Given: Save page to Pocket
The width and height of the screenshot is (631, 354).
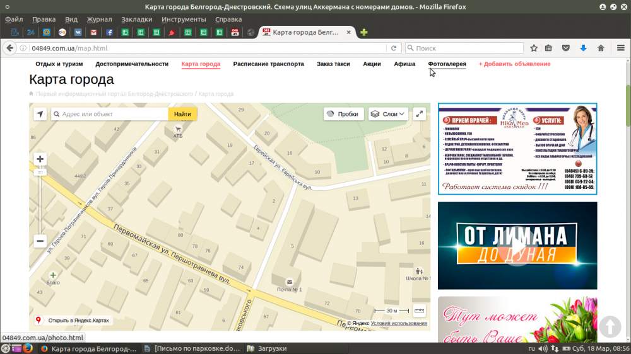Looking at the screenshot, I should click(x=566, y=48).
